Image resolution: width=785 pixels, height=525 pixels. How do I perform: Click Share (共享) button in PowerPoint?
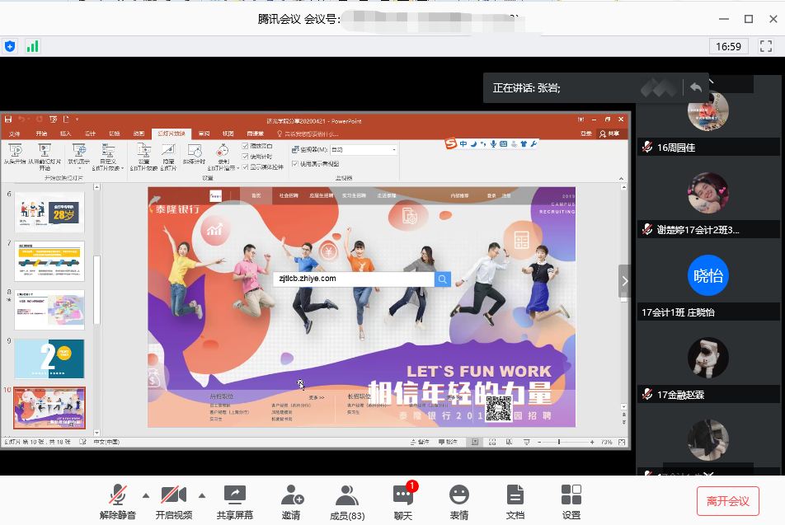pyautogui.click(x=610, y=134)
